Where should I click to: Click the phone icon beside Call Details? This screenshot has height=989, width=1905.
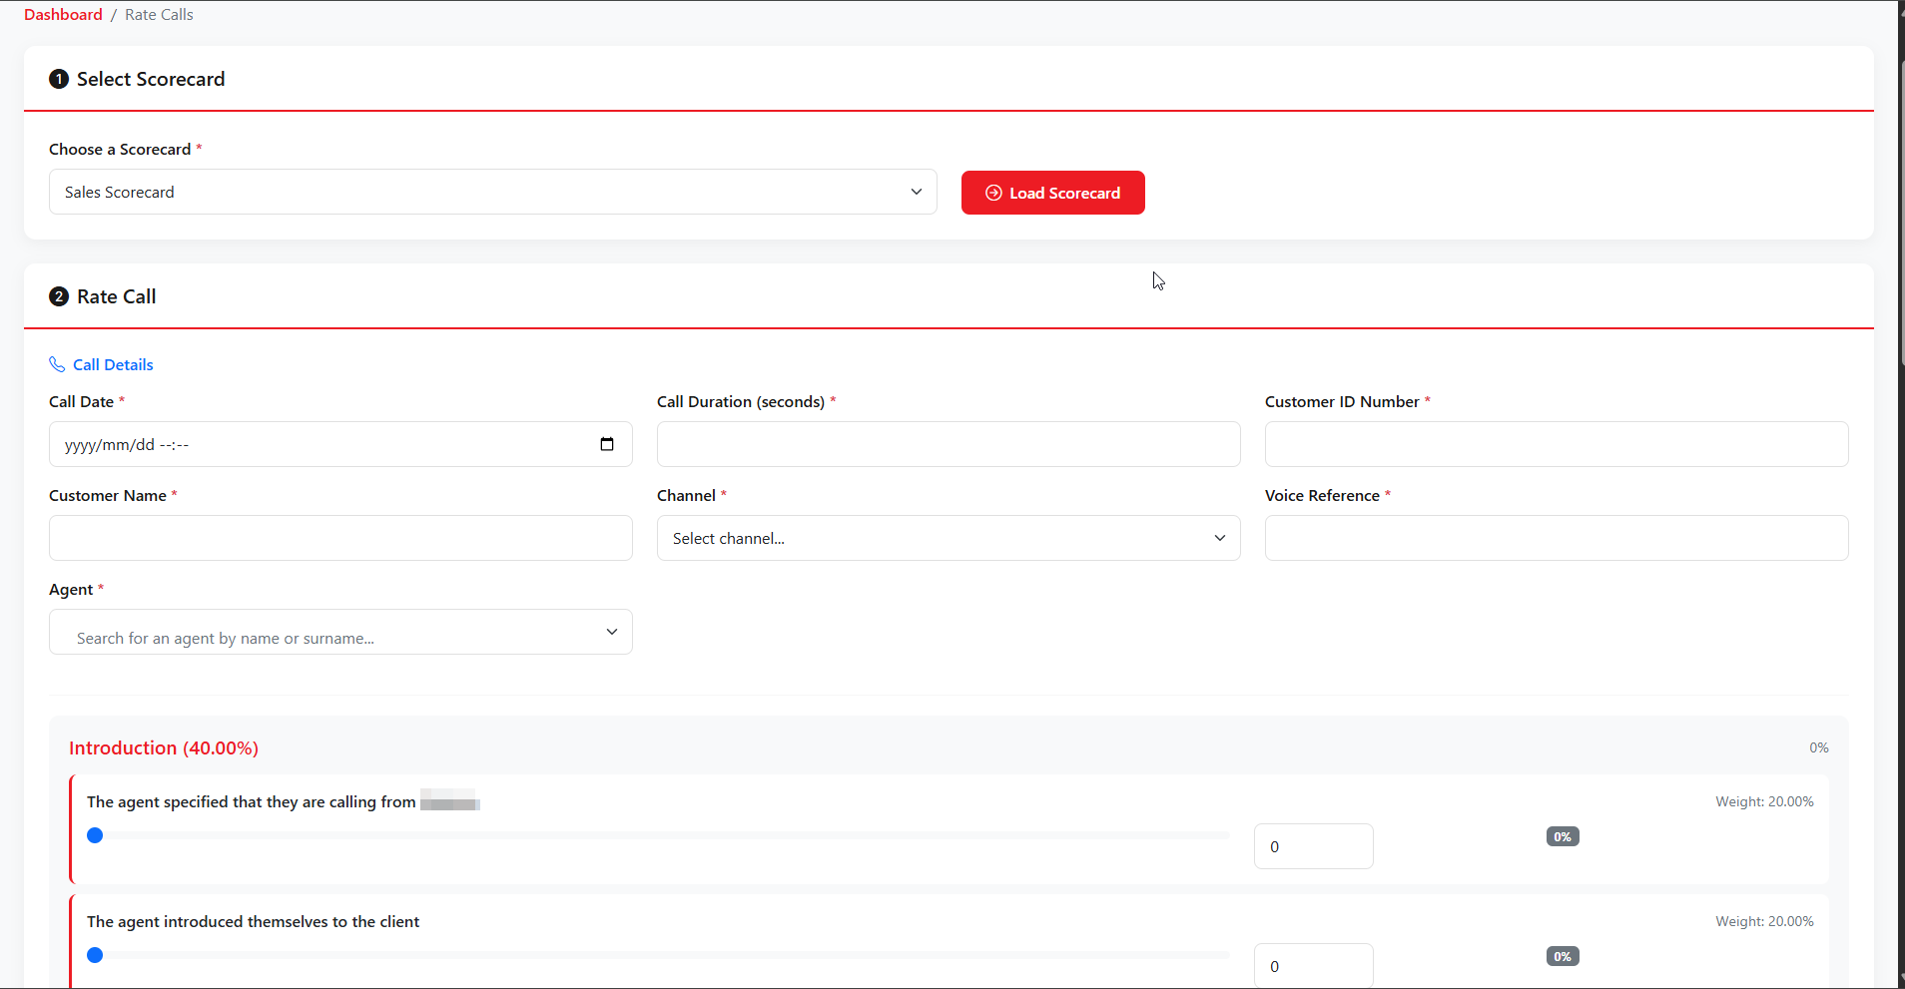point(57,364)
